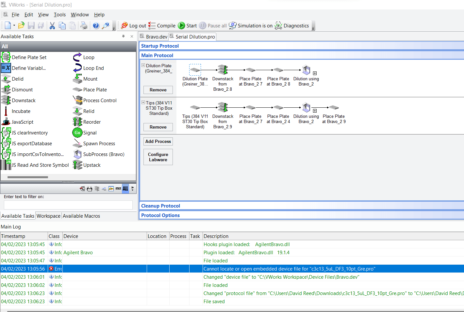Image resolution: width=464 pixels, height=312 pixels.
Task: Select the Process Control task
Action: [x=95, y=101]
